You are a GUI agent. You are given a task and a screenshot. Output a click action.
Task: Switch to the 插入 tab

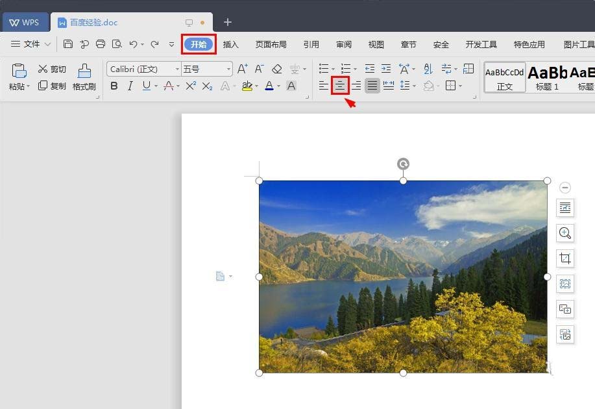coord(231,44)
